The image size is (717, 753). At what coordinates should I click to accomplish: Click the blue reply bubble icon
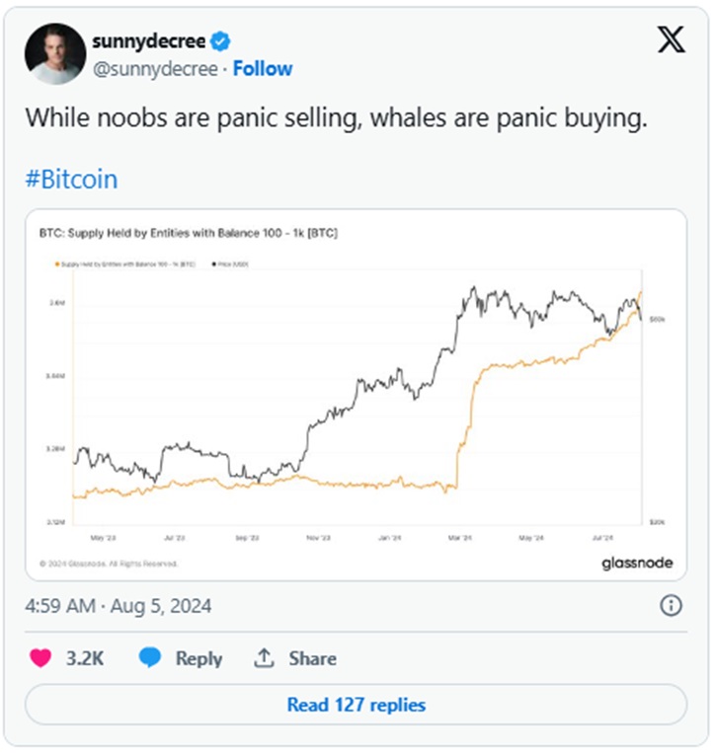[149, 657]
